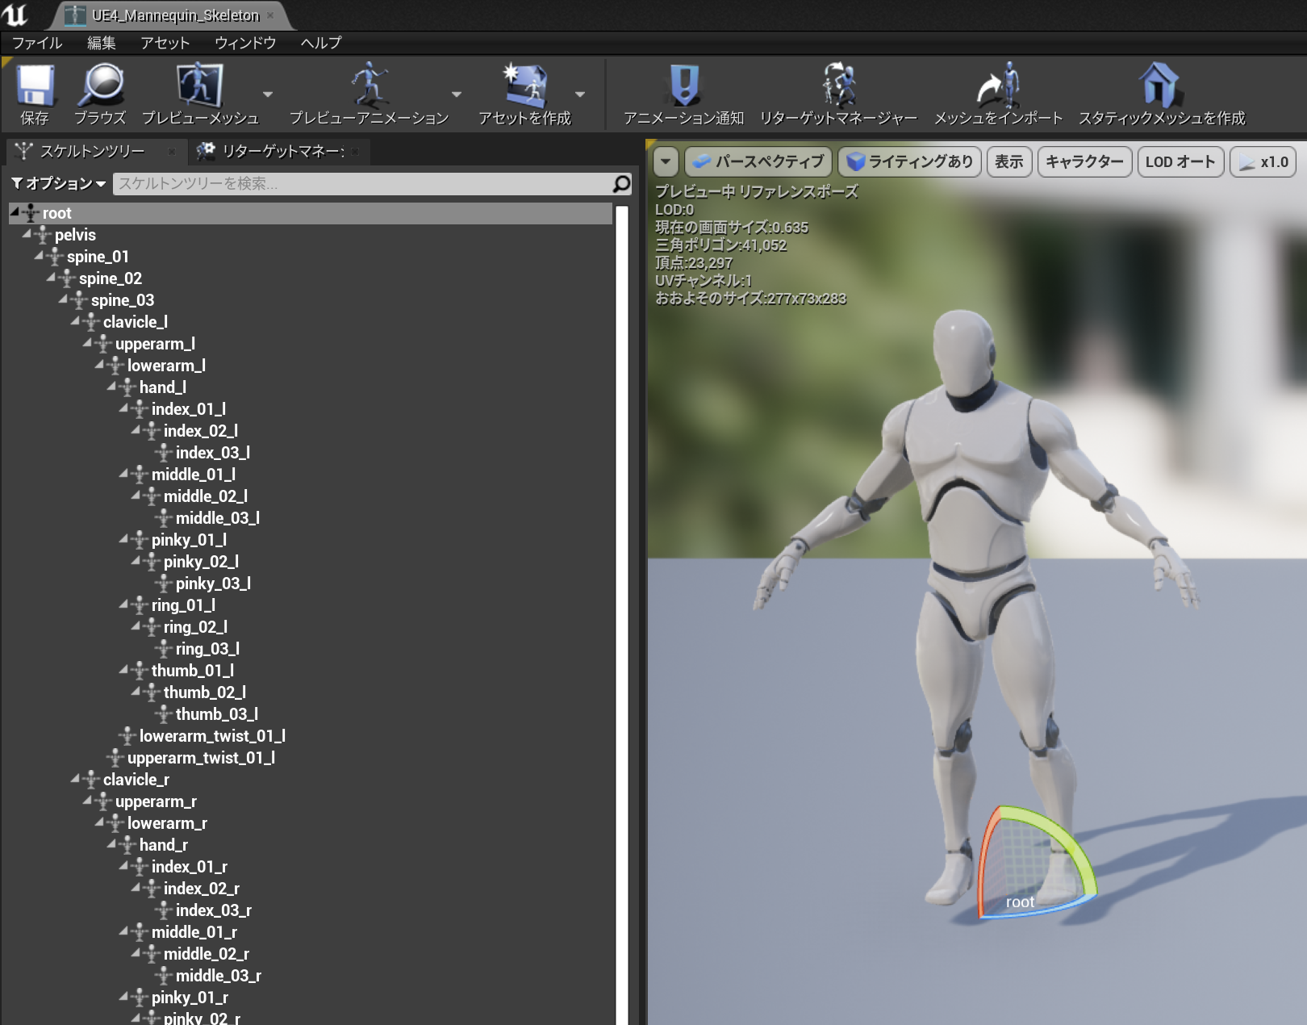The width and height of the screenshot is (1307, 1025).
Task: Collapse the hand_r bone node
Action: (x=111, y=843)
